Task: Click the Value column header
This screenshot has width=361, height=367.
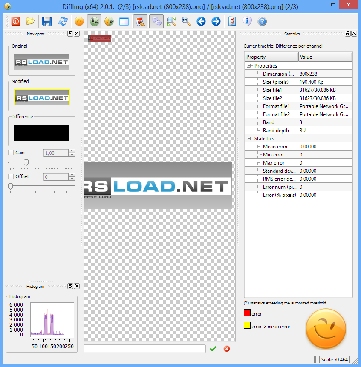Action: pos(325,57)
